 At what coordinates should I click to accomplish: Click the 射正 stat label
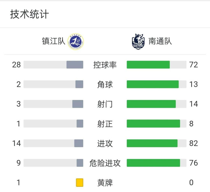[105, 124]
